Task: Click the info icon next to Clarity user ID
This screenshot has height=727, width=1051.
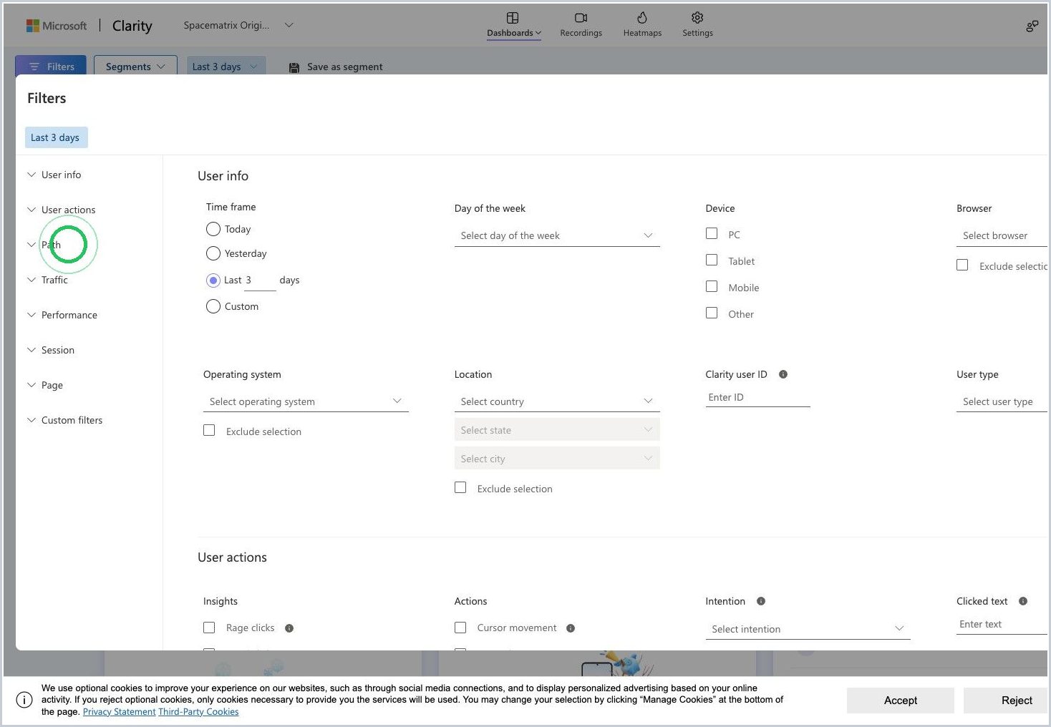Action: point(783,374)
